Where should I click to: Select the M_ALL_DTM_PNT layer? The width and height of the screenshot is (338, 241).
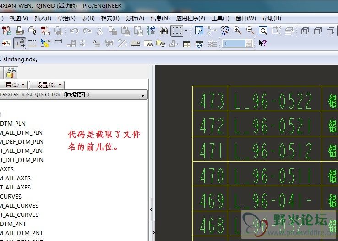(22, 233)
